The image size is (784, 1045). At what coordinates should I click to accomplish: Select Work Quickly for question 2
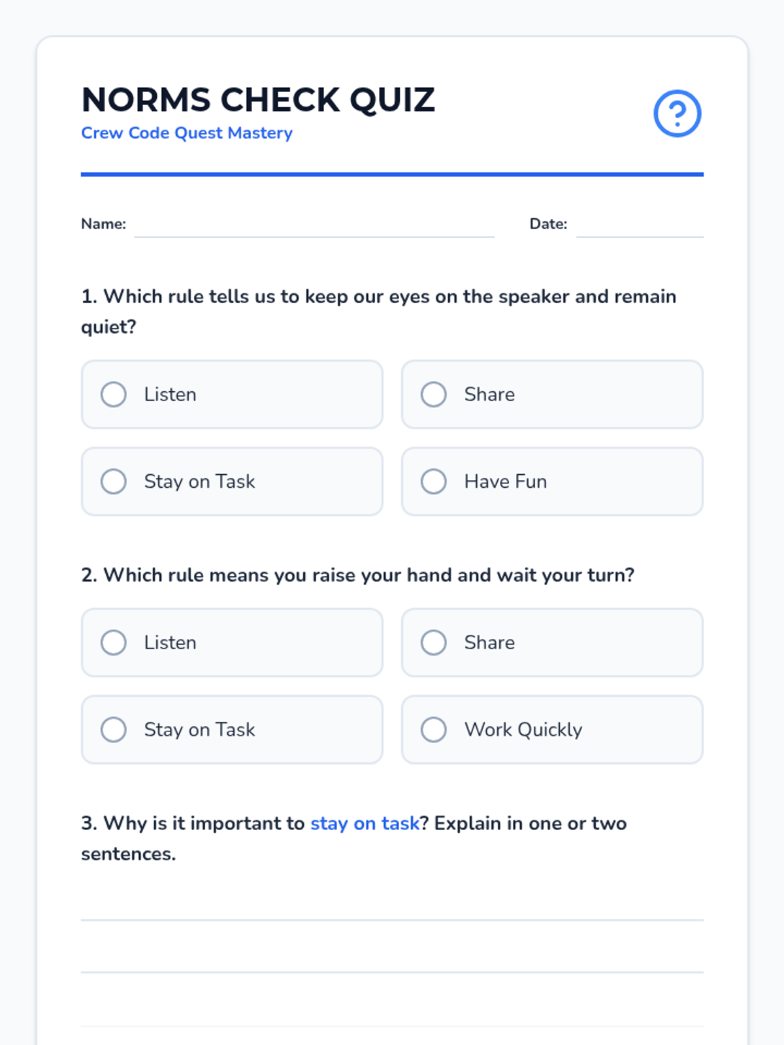point(434,730)
